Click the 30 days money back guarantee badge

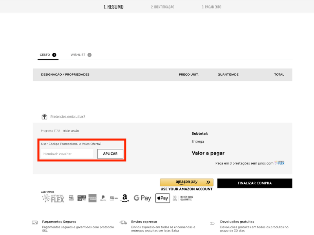coord(183,198)
